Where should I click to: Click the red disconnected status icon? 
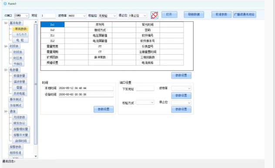click(x=154, y=15)
